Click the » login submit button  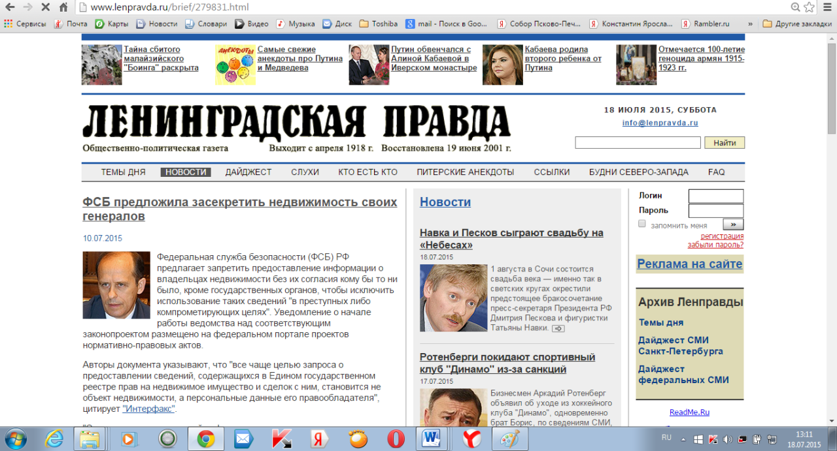tap(733, 225)
